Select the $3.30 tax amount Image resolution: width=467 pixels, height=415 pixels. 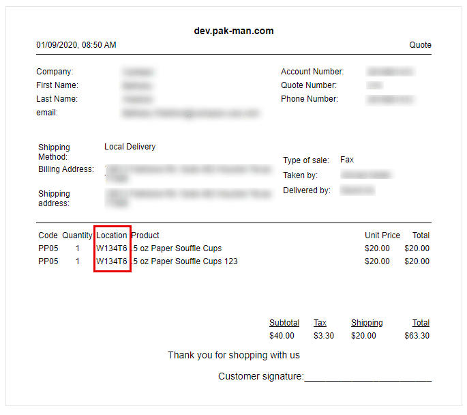tap(324, 336)
